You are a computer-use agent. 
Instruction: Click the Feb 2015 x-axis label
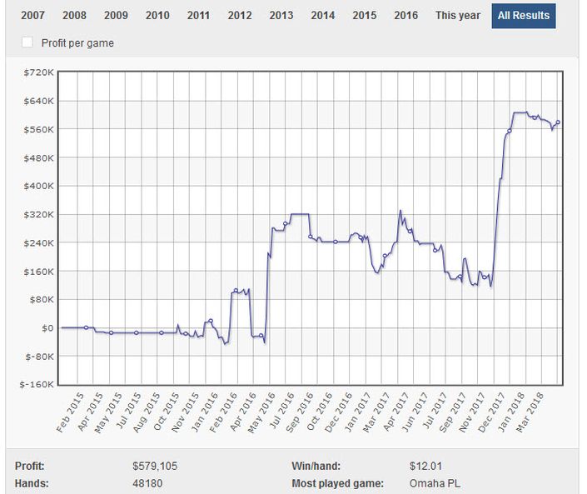(71, 416)
